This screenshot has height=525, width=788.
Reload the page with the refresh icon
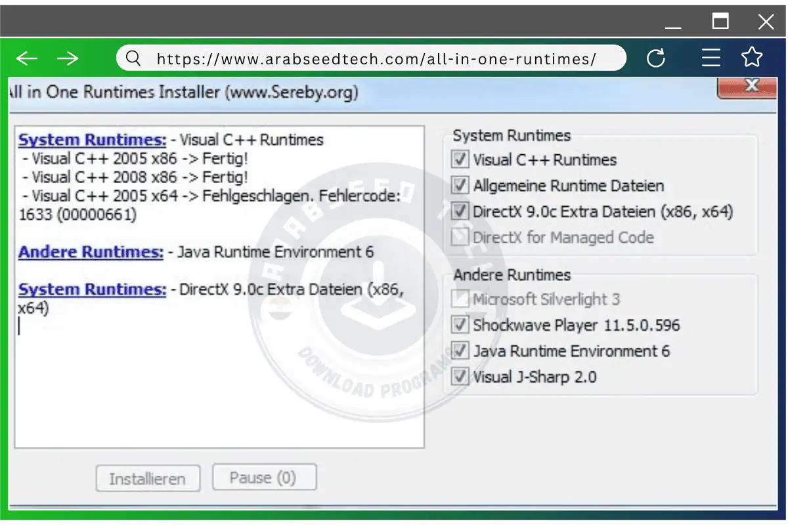click(656, 58)
